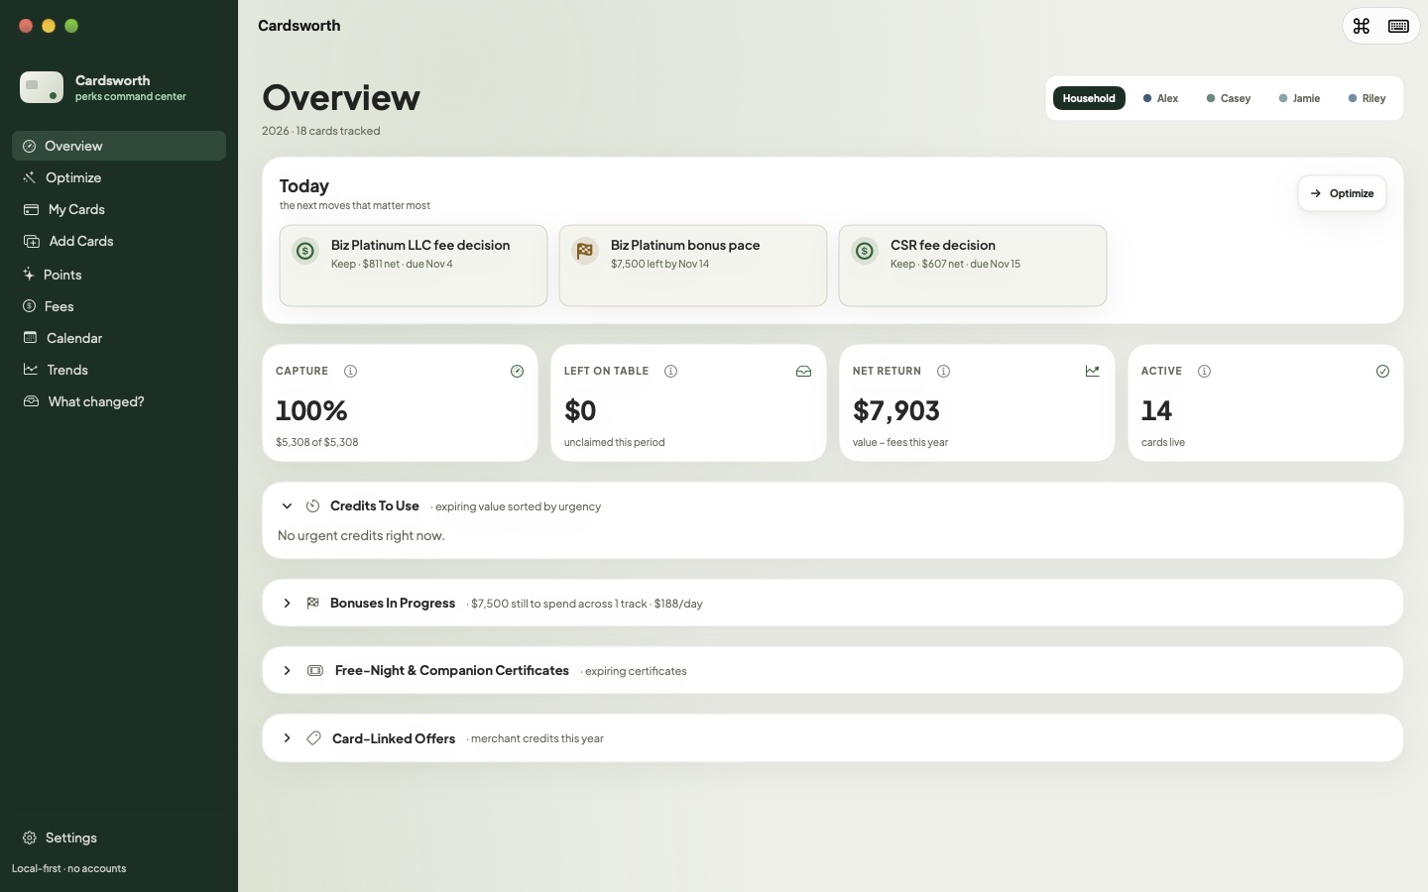Image resolution: width=1428 pixels, height=892 pixels.
Task: Open the Optimize page from sidebar
Action: 119,177
